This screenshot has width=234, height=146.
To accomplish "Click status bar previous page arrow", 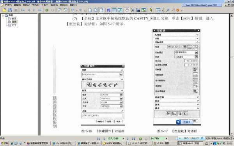I will [x=104, y=139].
